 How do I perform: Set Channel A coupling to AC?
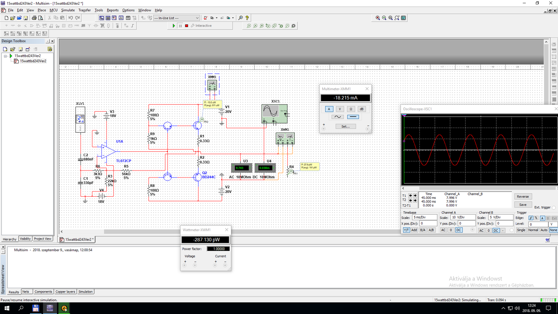[443, 230]
